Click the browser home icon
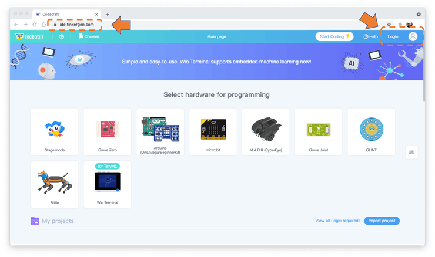This screenshot has width=435, height=257. point(44,25)
